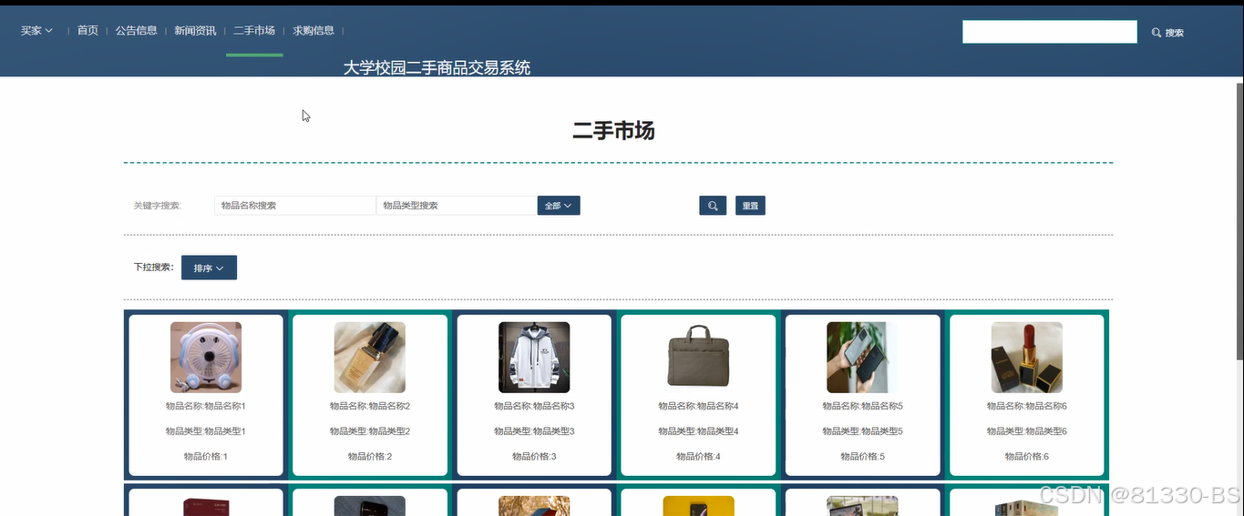
Task: Open the handheld phone product image
Action: (862, 358)
